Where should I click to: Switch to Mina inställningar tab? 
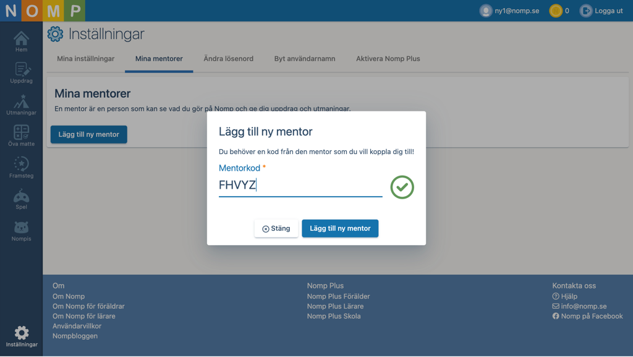[x=85, y=59]
